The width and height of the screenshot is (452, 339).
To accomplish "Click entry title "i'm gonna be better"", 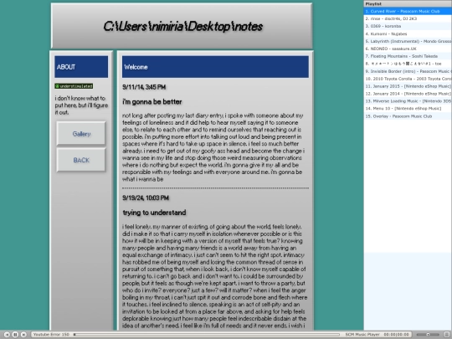I will point(152,102).
